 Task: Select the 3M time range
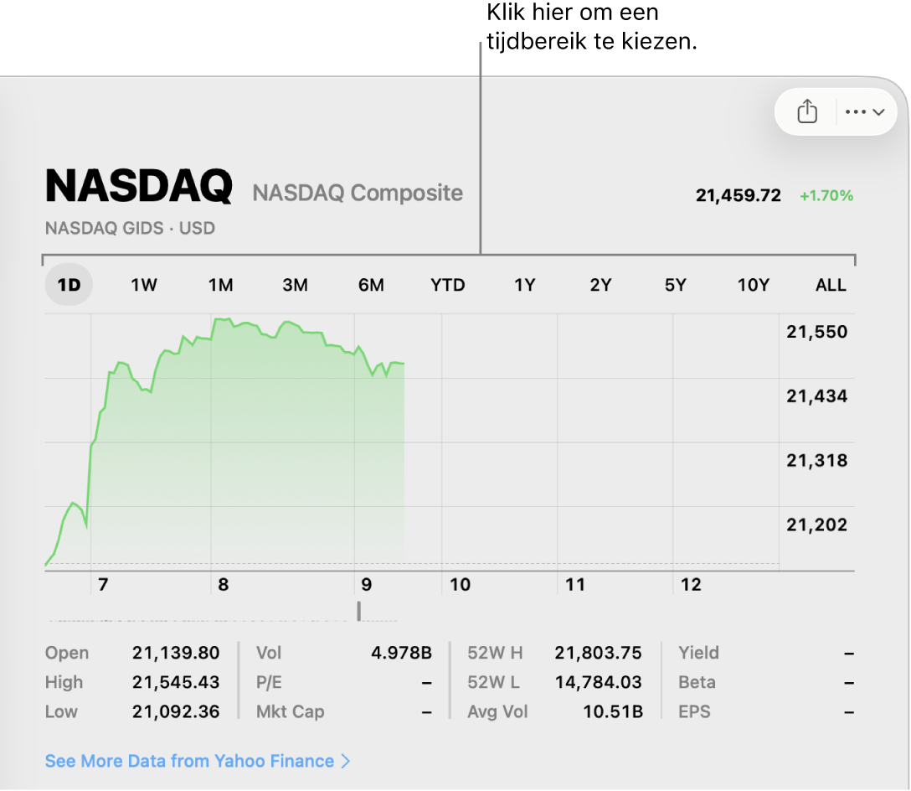[x=295, y=285]
